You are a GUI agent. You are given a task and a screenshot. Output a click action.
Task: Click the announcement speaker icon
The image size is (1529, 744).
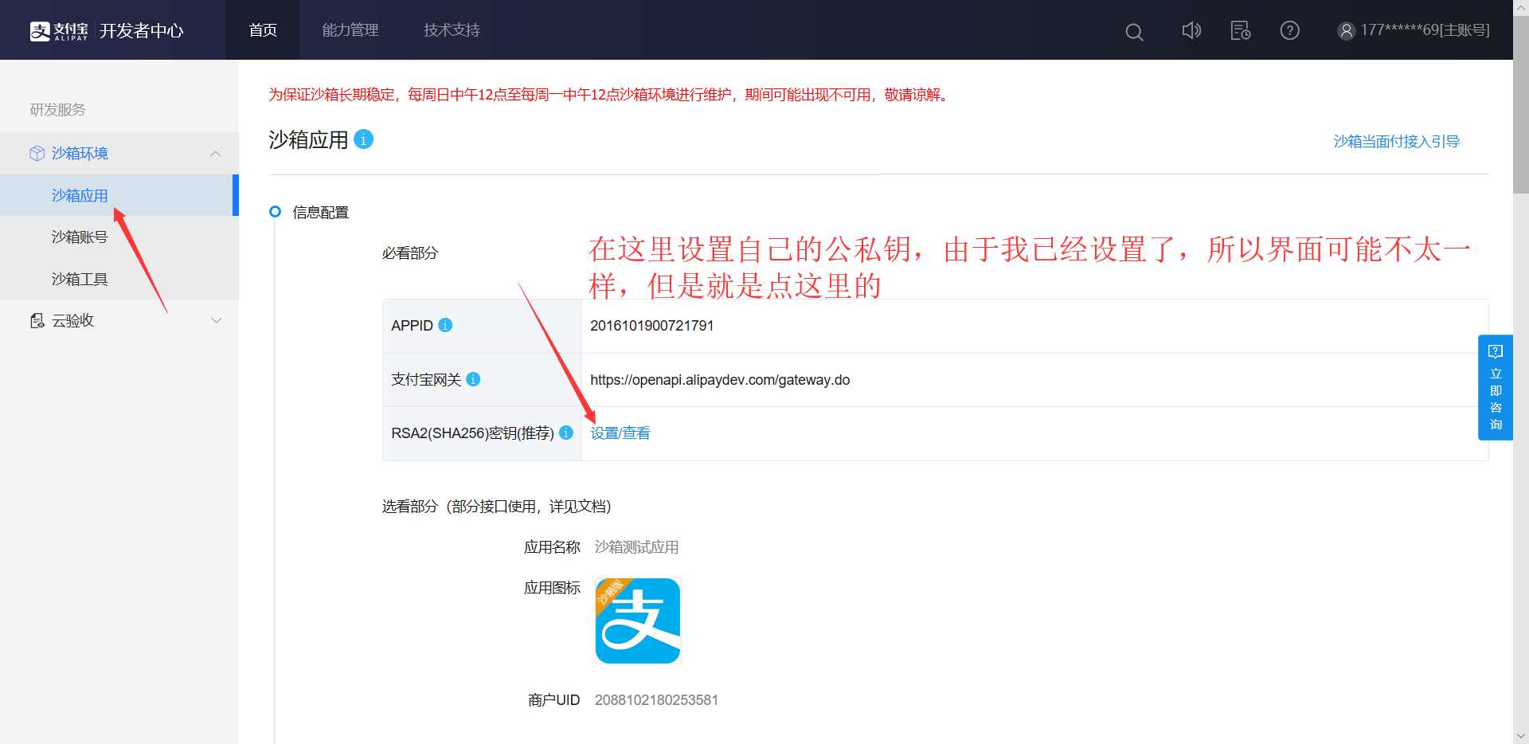1191,30
